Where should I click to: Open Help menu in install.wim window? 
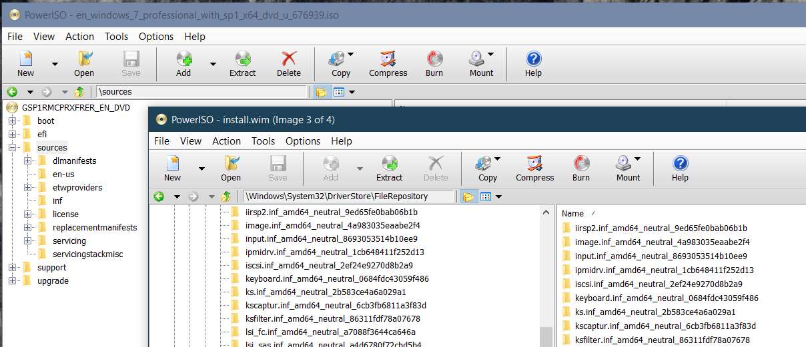(x=342, y=141)
